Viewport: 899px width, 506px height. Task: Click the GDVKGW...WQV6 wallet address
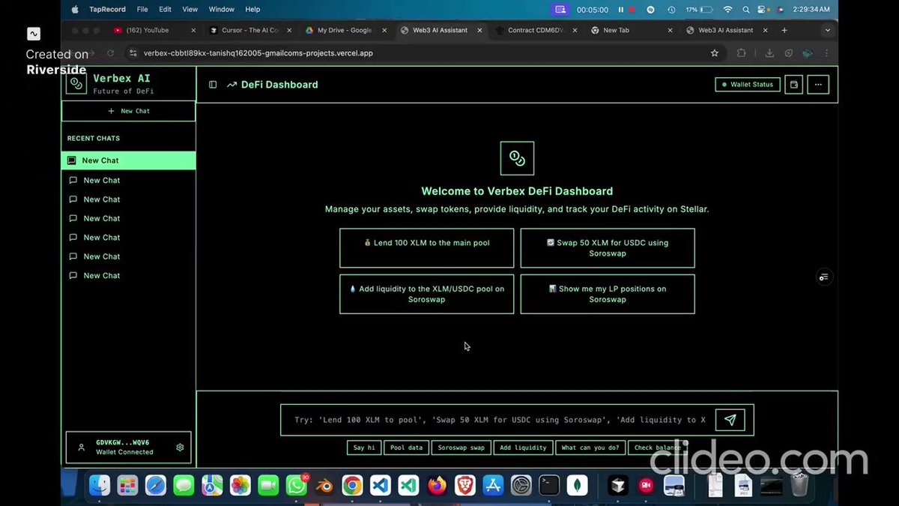(122, 442)
